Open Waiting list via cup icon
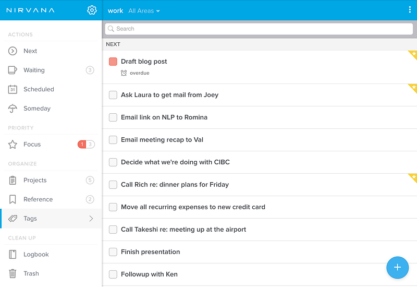 (13, 70)
